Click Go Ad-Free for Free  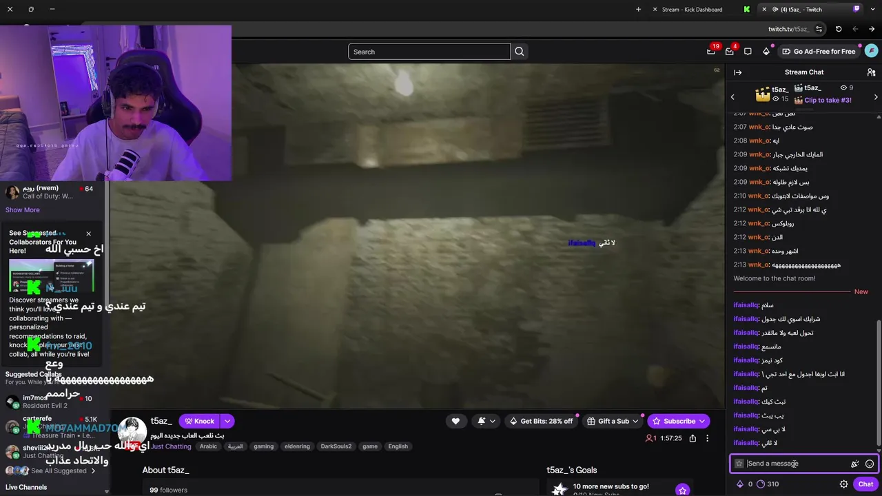pyautogui.click(x=819, y=52)
